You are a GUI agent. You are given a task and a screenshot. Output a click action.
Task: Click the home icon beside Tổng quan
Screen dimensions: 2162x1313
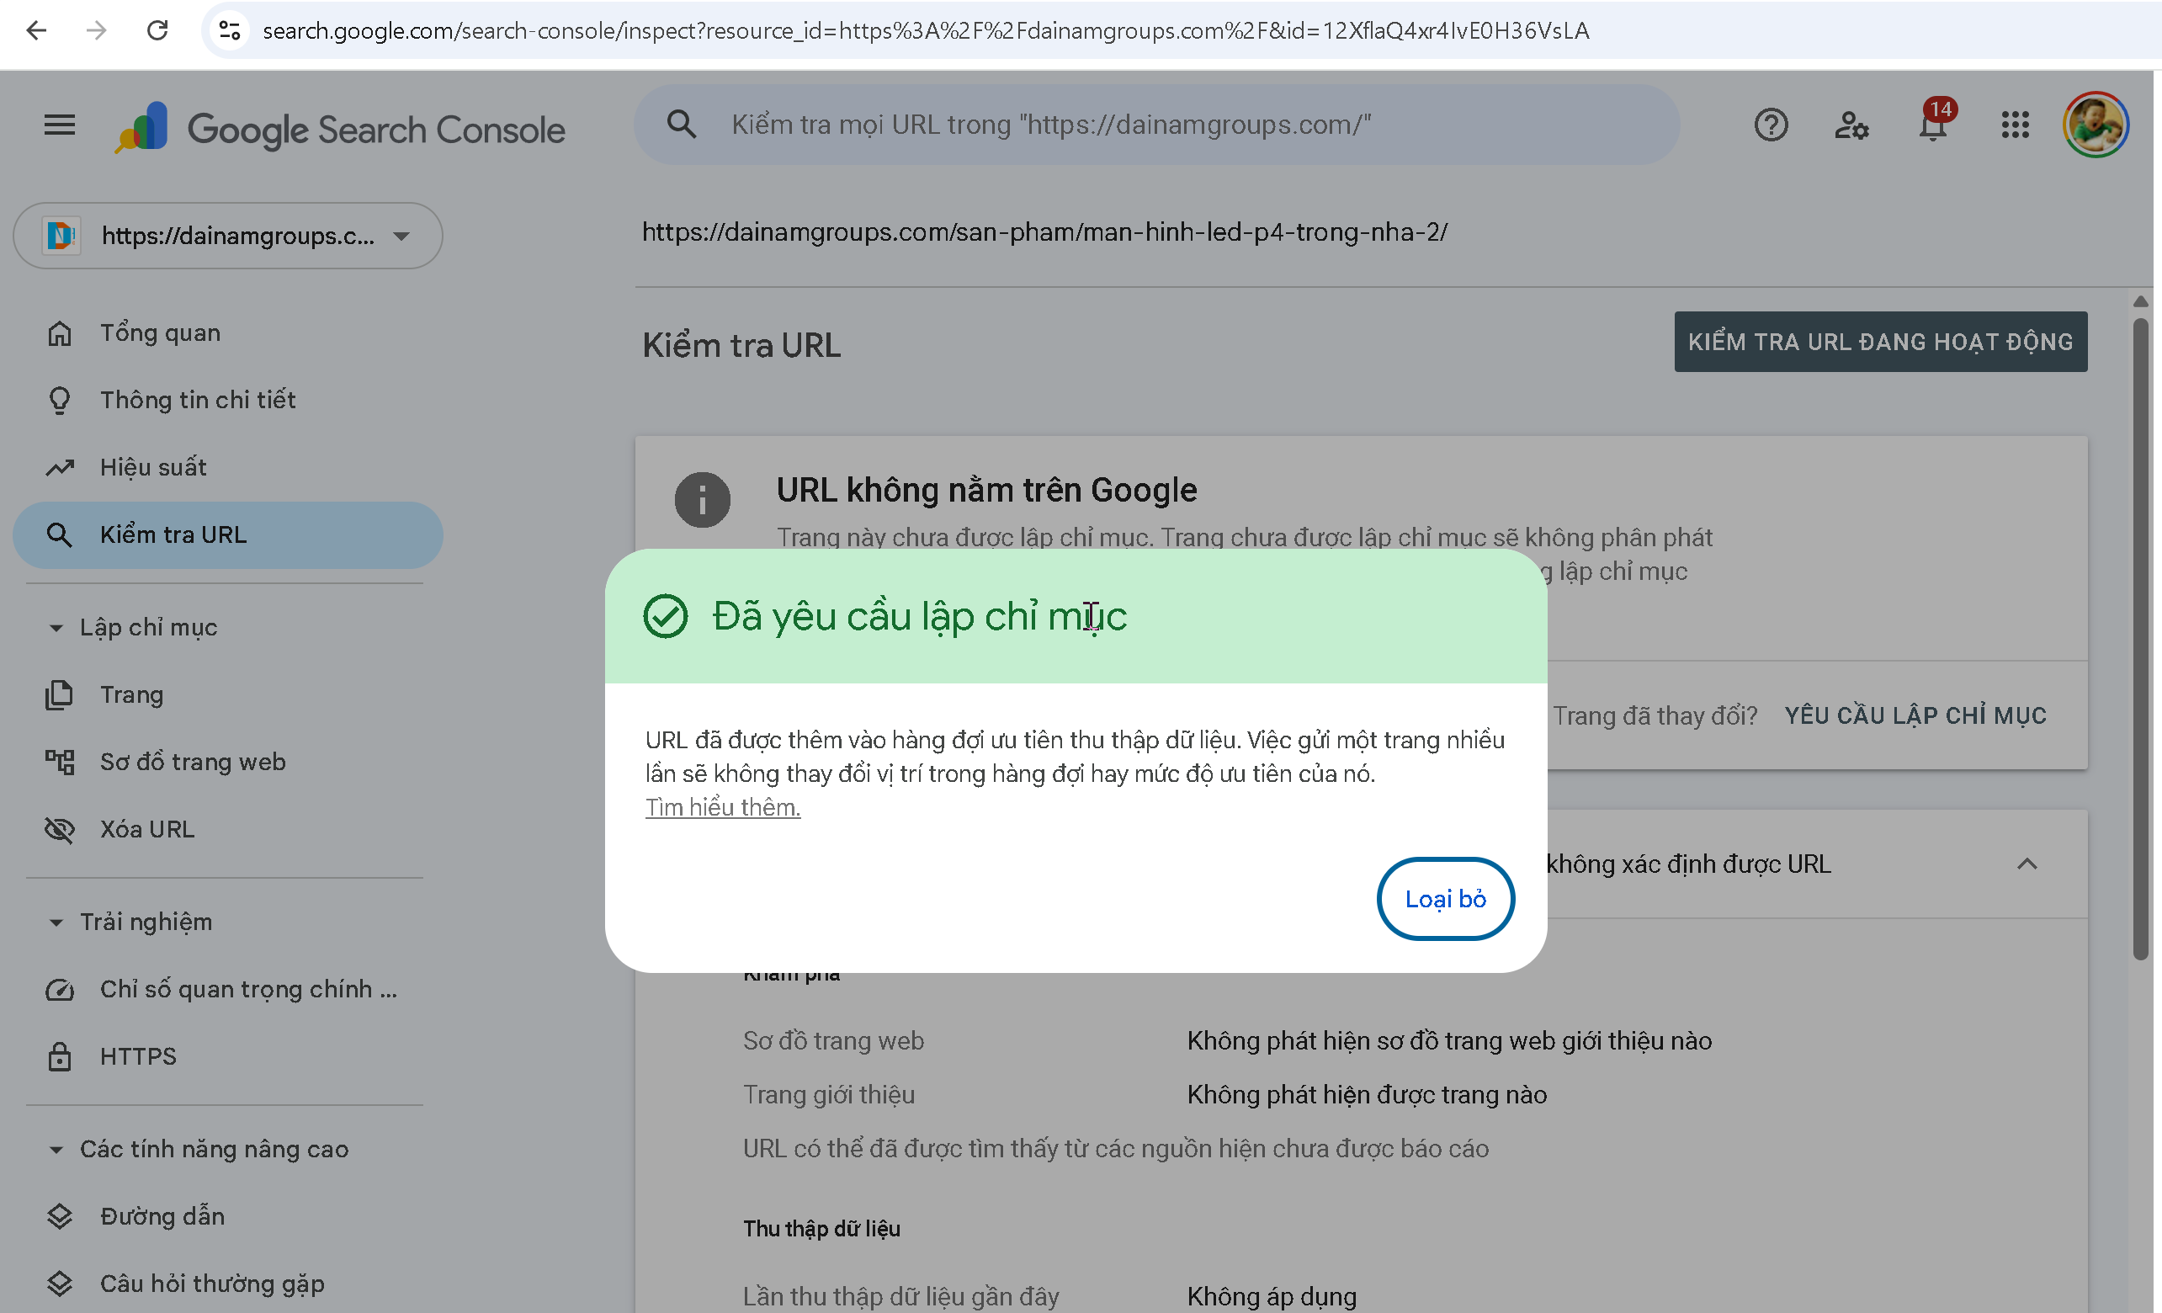pos(59,333)
